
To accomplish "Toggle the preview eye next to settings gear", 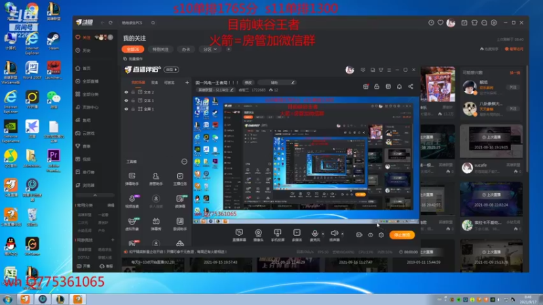I will click(370, 235).
